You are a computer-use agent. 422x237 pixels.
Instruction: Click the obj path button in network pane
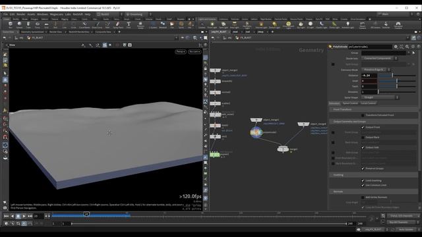coord(227,38)
